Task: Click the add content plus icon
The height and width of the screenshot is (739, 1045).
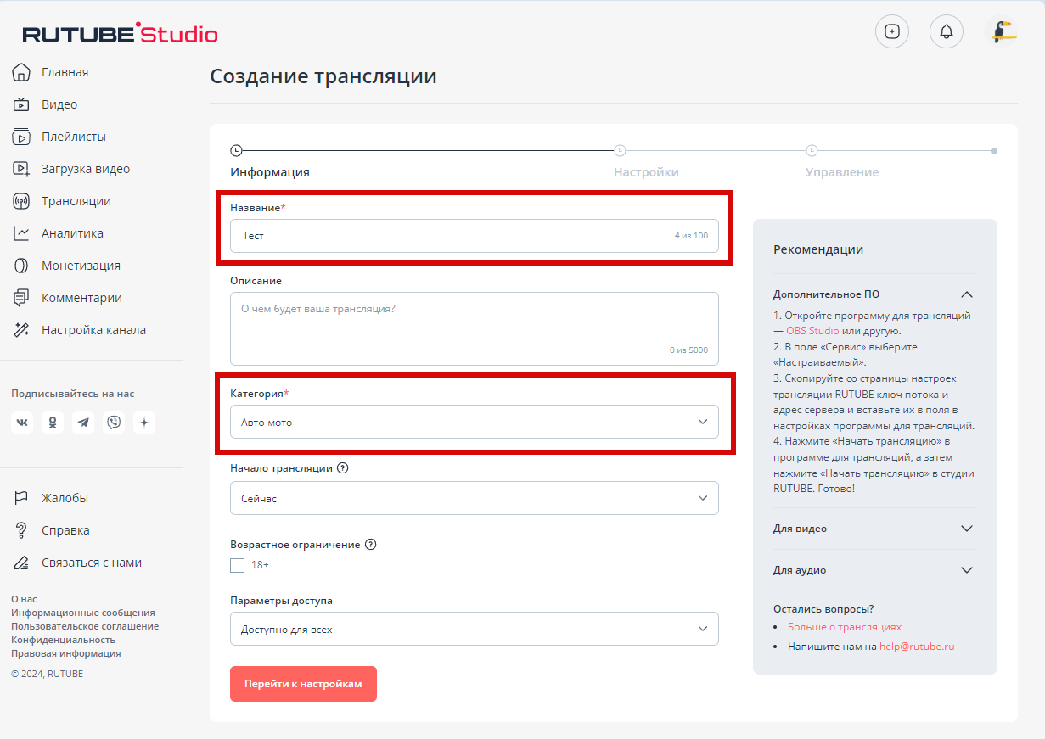Action: point(892,31)
